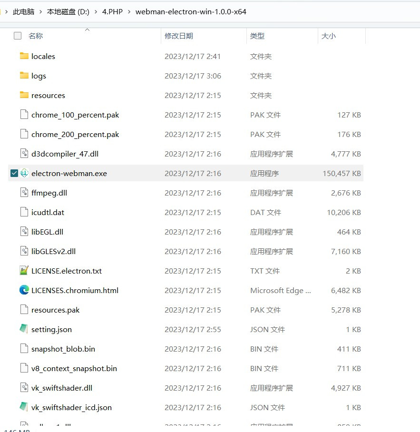Select the logs folder name
The width and height of the screenshot is (420, 432).
coord(39,76)
